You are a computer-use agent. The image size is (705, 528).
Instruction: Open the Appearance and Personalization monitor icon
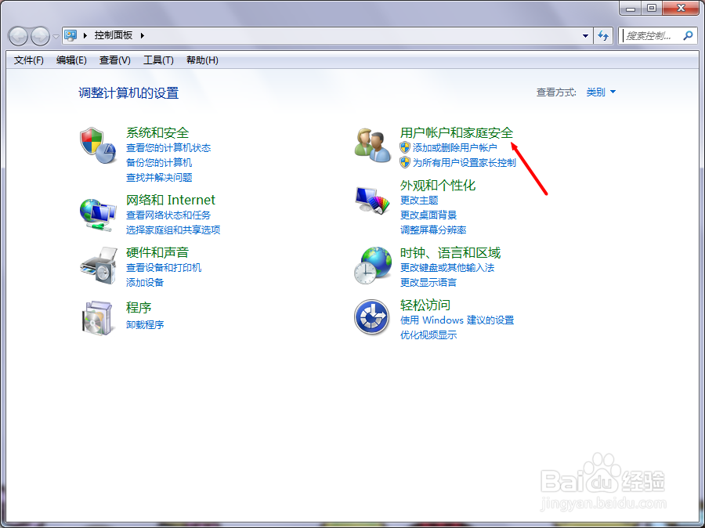point(372,201)
